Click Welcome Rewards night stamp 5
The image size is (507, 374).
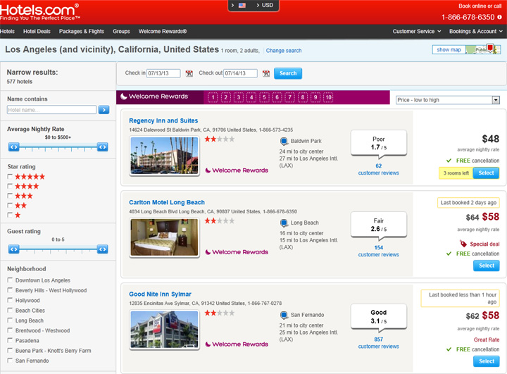[x=264, y=97]
